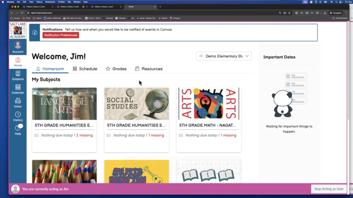Image resolution: width=353 pixels, height=198 pixels.
Task: Open the SLArts - Home bookmark
Action: (x=93, y=18)
